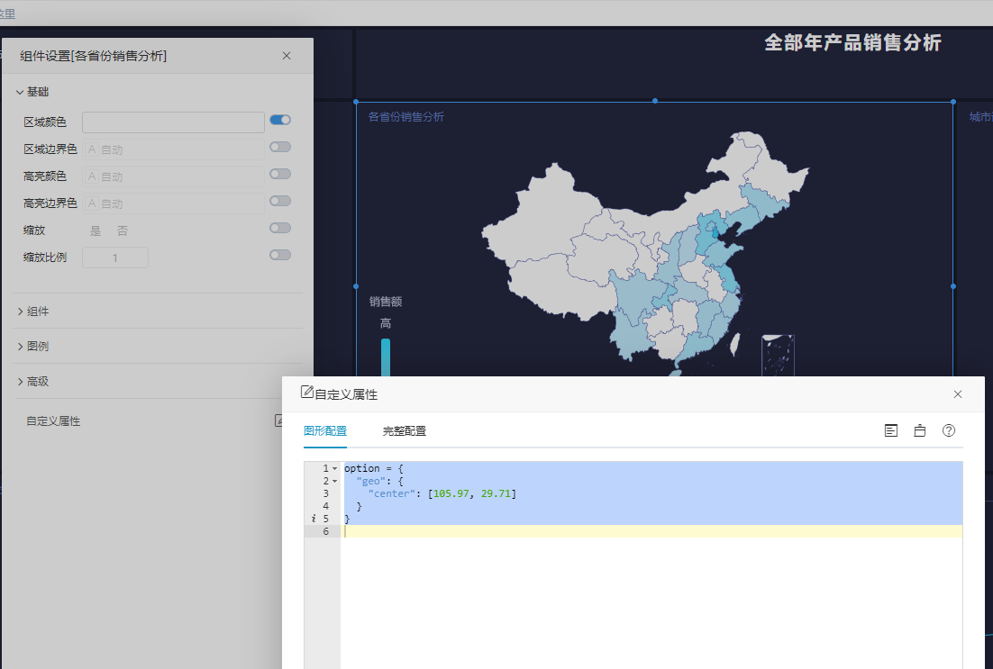Screen dimensions: 993x669
Task: Click the clear/clipboard icon in 自定义属性 toolbar
Action: tap(919, 431)
